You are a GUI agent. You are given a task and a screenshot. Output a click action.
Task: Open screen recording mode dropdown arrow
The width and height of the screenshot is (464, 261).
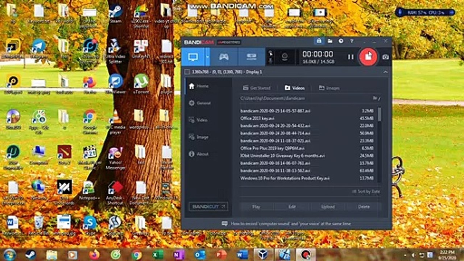(208, 57)
